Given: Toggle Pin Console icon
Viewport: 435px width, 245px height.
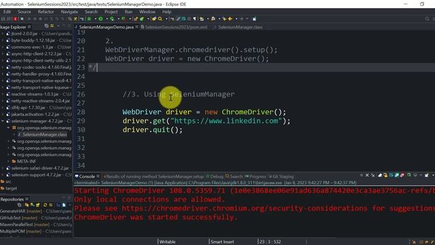Looking at the screenshot, I should click(x=409, y=176).
